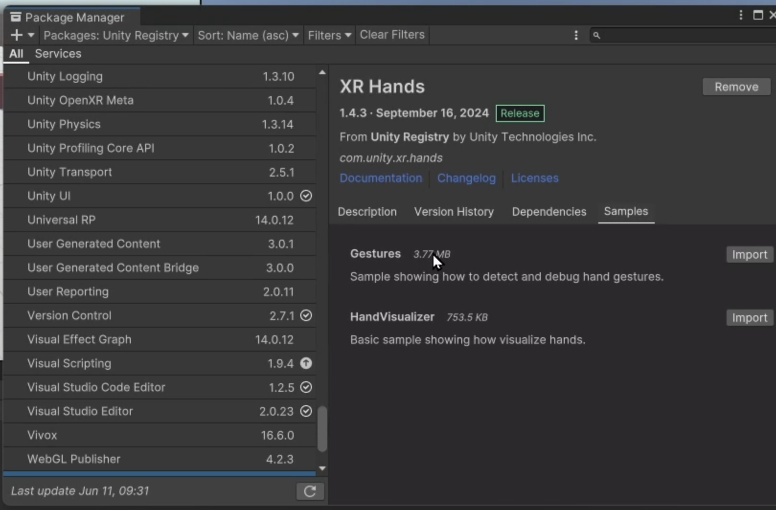Select the Samples tab

(x=626, y=211)
